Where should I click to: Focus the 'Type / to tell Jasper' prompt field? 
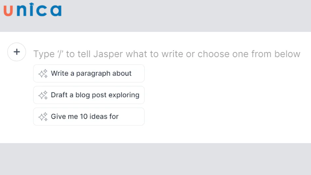[166, 54]
